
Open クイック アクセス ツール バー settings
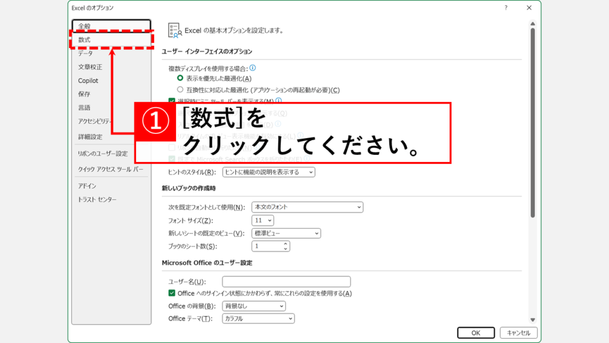111,169
